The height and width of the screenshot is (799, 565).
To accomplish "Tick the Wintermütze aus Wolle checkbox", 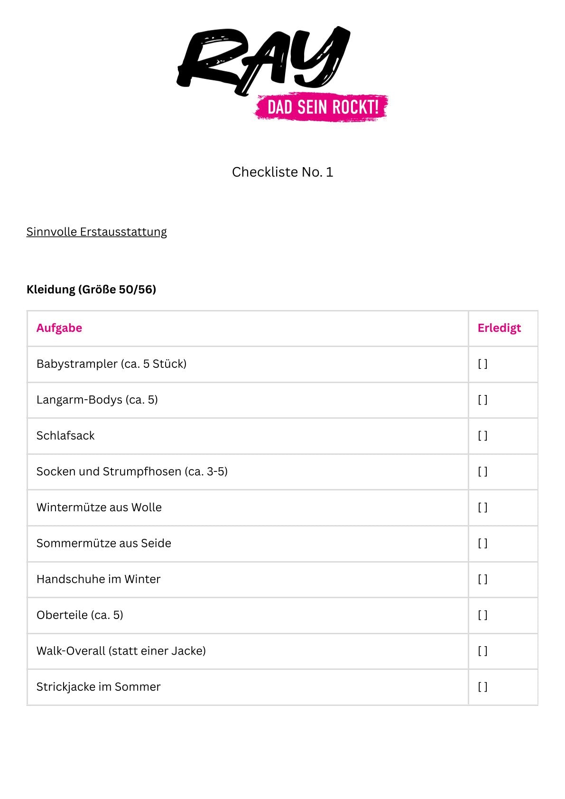I will [x=482, y=508].
